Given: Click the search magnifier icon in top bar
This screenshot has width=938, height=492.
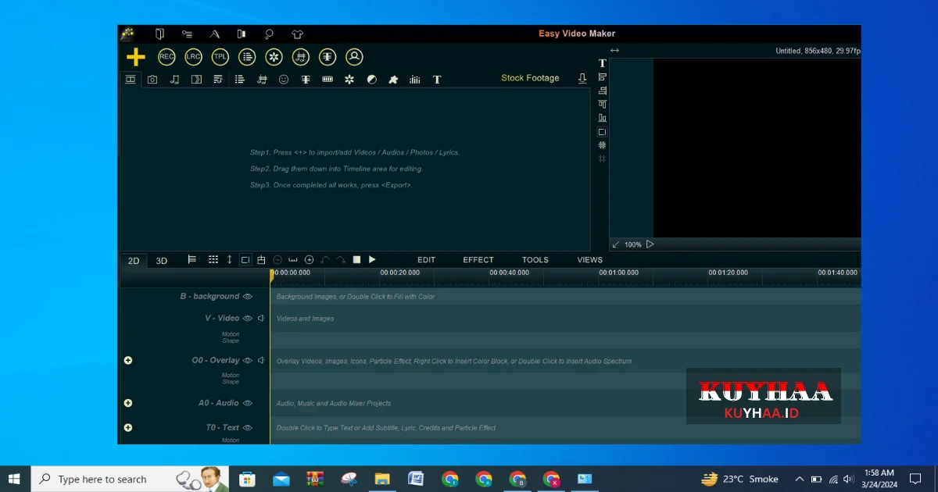Looking at the screenshot, I should click(269, 34).
